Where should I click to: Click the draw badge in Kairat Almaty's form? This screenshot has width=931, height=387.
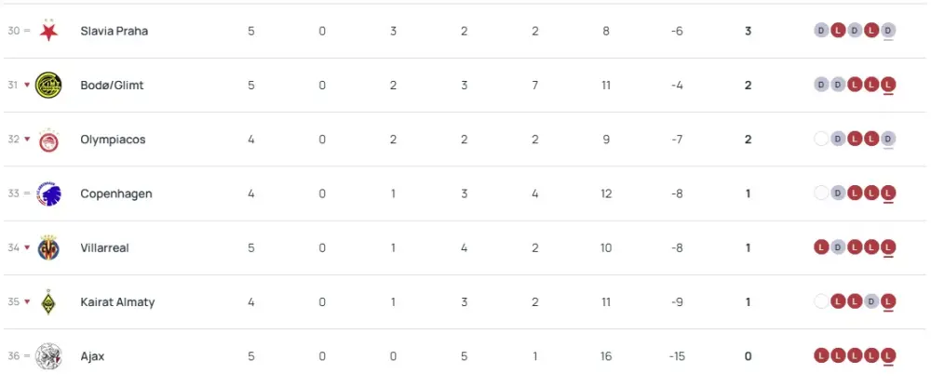(x=871, y=301)
